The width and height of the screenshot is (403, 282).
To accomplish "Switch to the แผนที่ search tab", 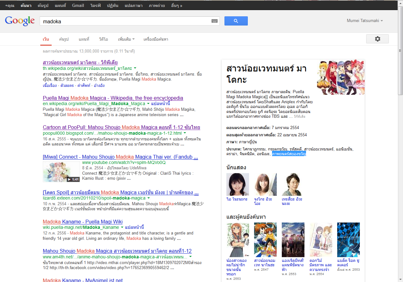I will click(84, 39).
